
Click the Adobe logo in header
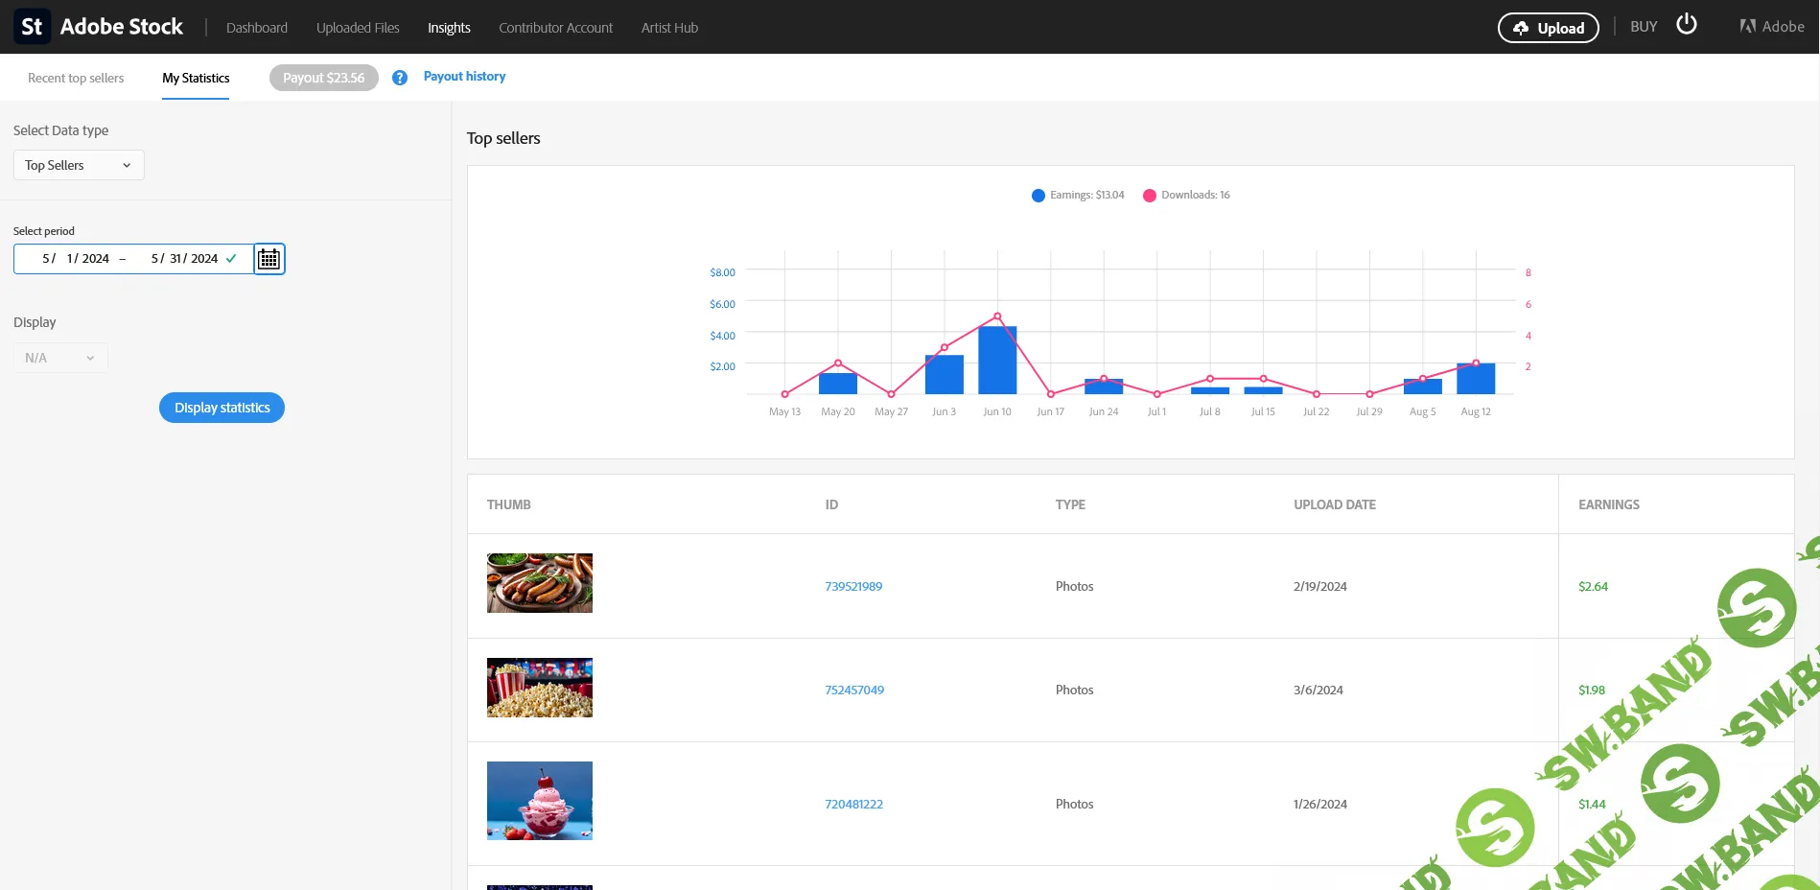coord(1771,27)
